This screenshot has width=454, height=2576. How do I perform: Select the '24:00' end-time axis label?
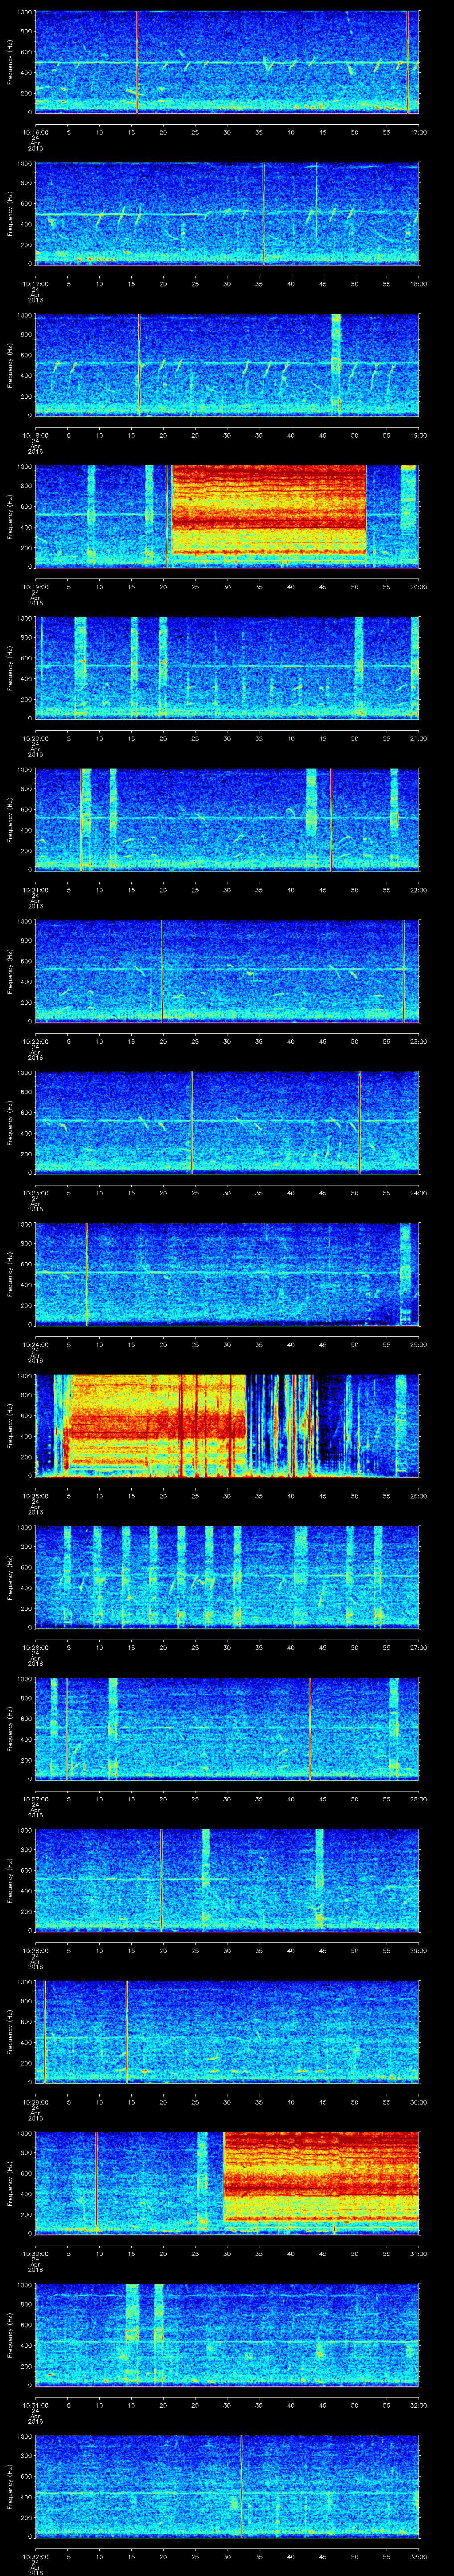418,1192
